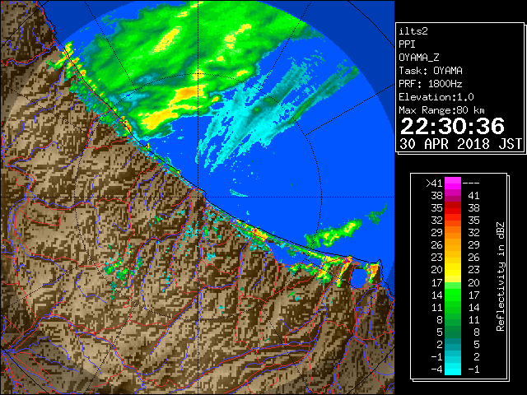Click the '>41' legend value

[434, 184]
